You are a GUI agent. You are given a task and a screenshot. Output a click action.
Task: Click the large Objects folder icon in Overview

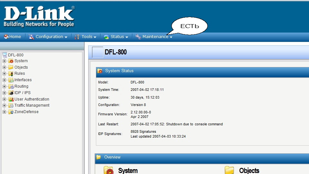tap(229, 170)
